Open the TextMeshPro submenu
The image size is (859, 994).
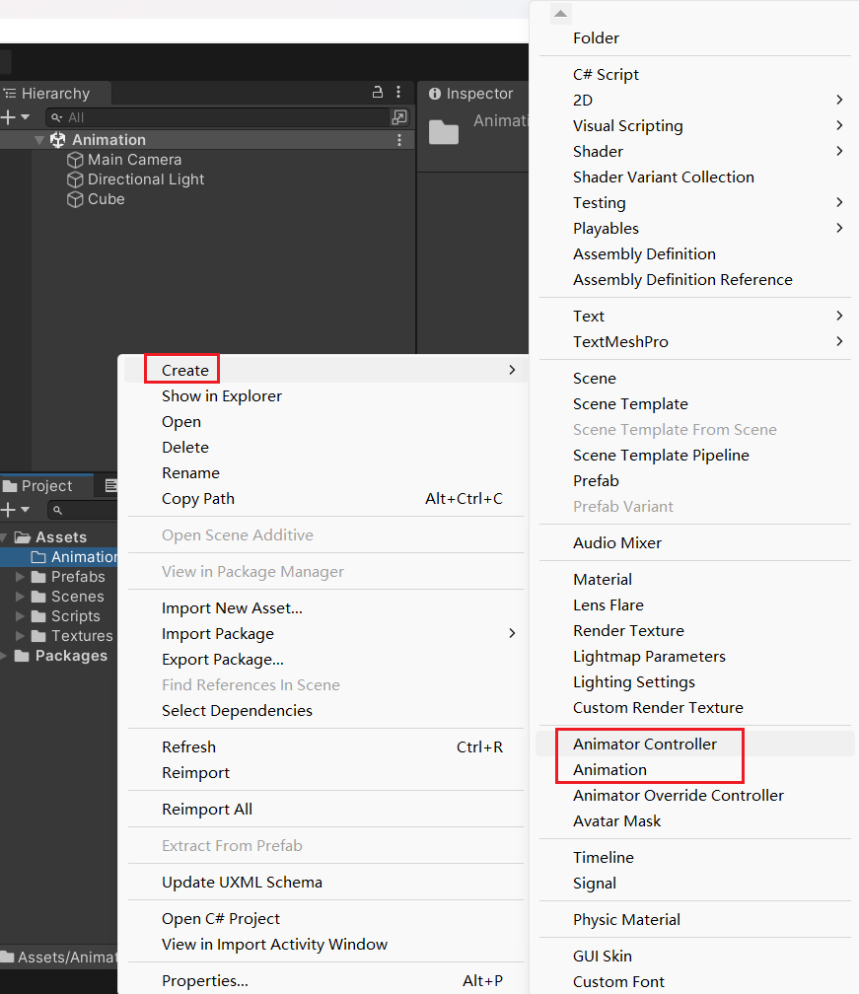[x=695, y=341]
